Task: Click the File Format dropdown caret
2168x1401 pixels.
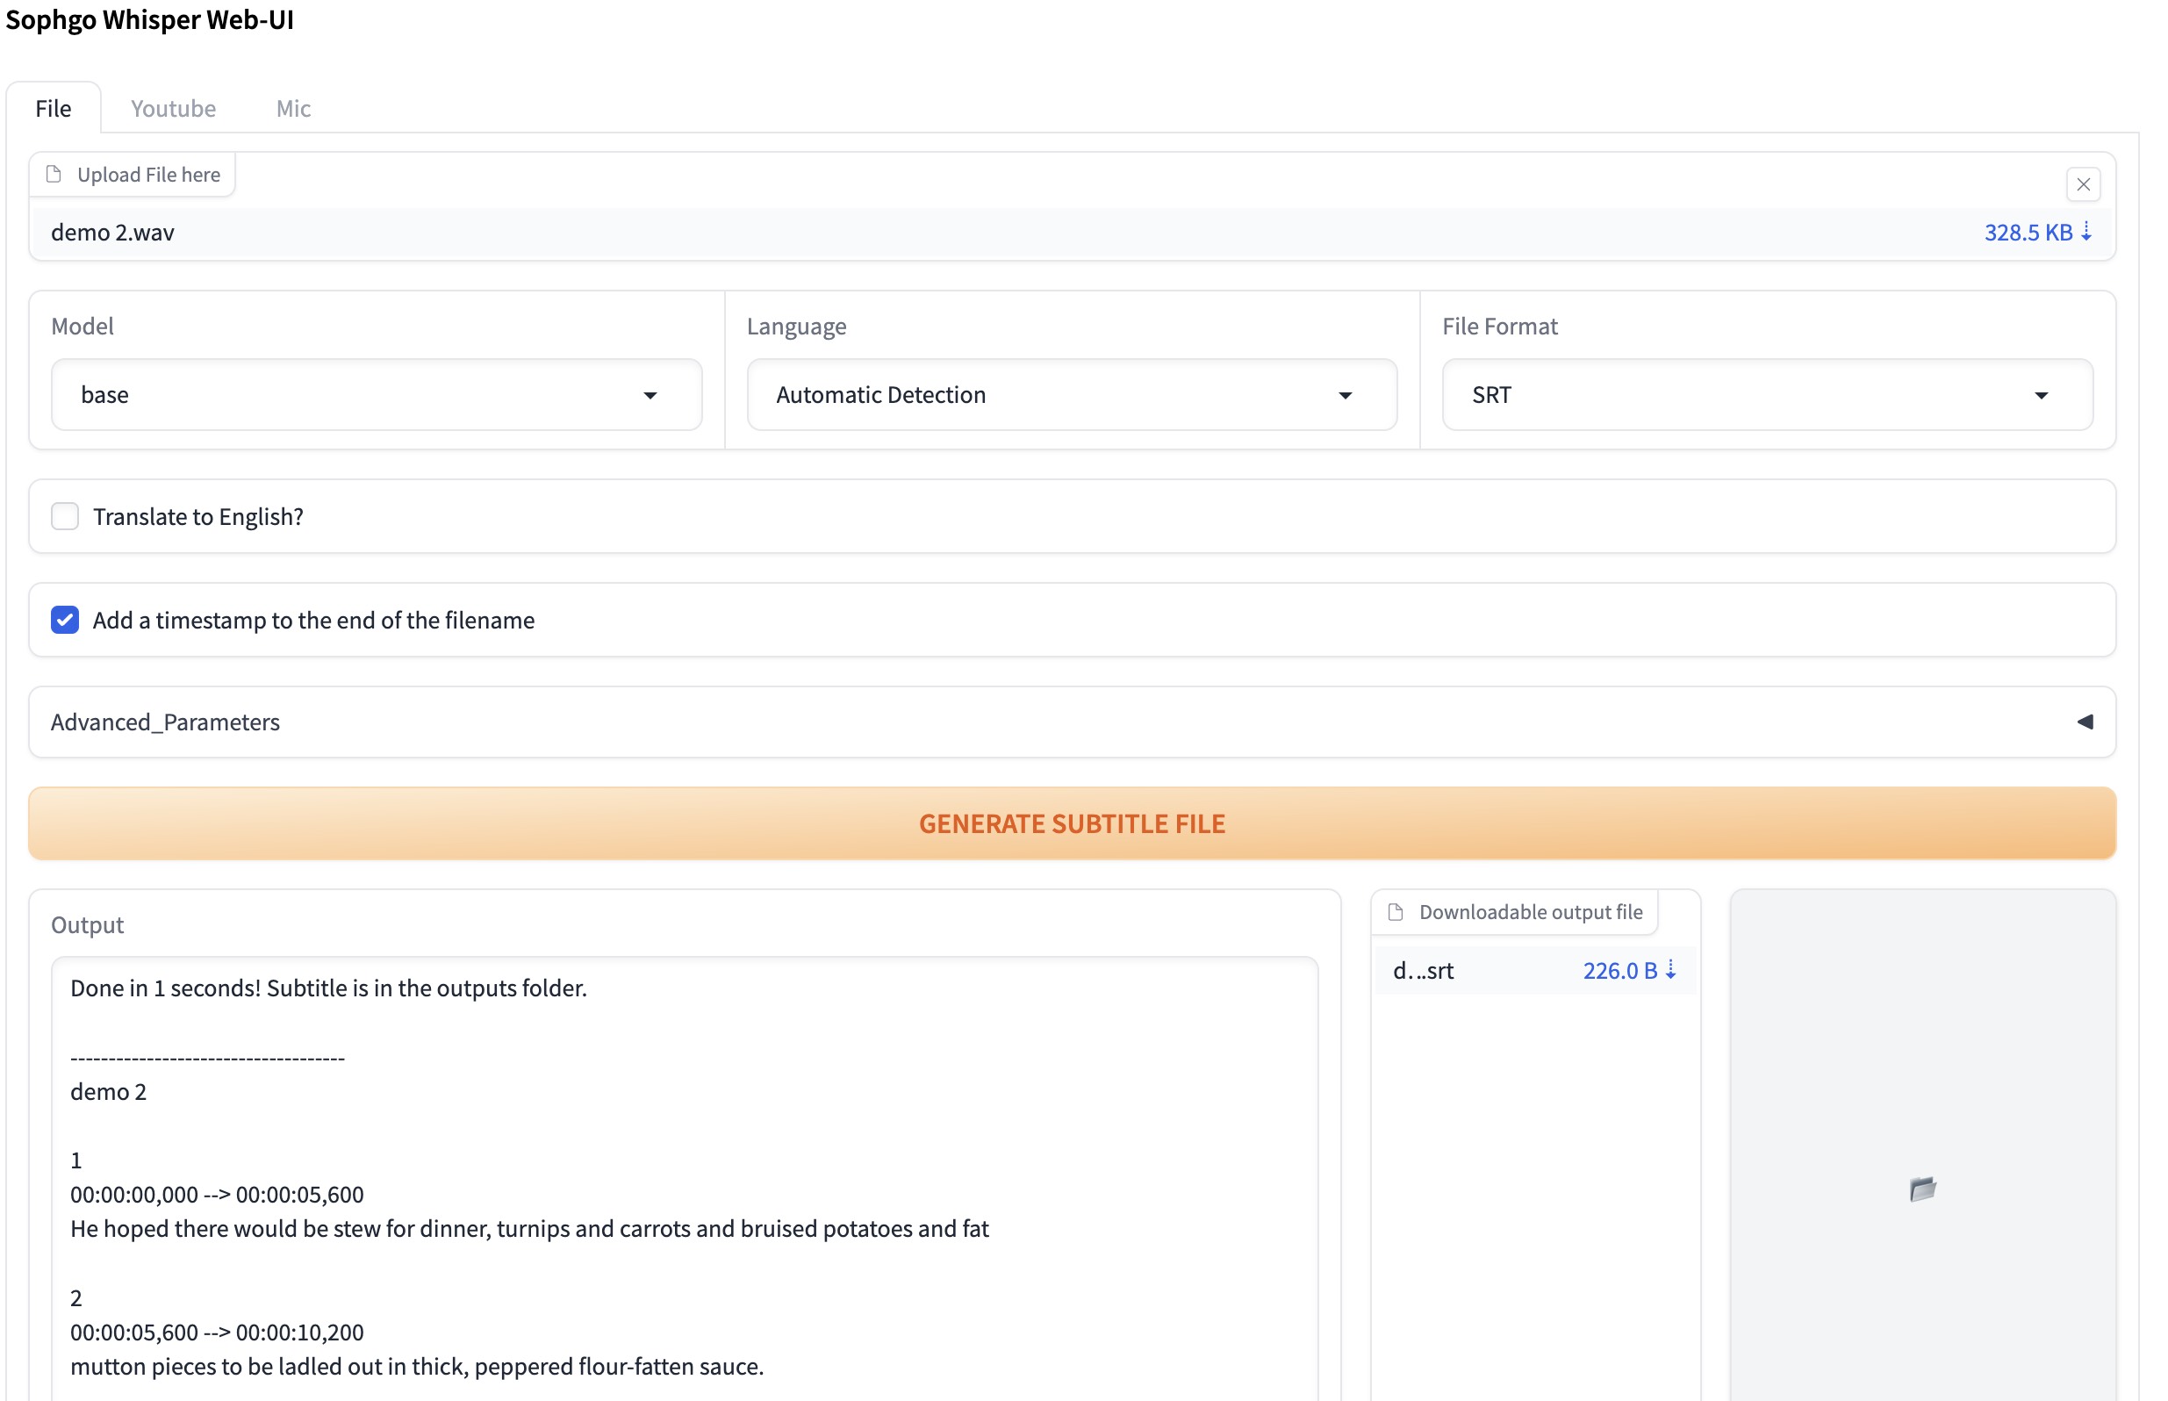Action: 2041,395
